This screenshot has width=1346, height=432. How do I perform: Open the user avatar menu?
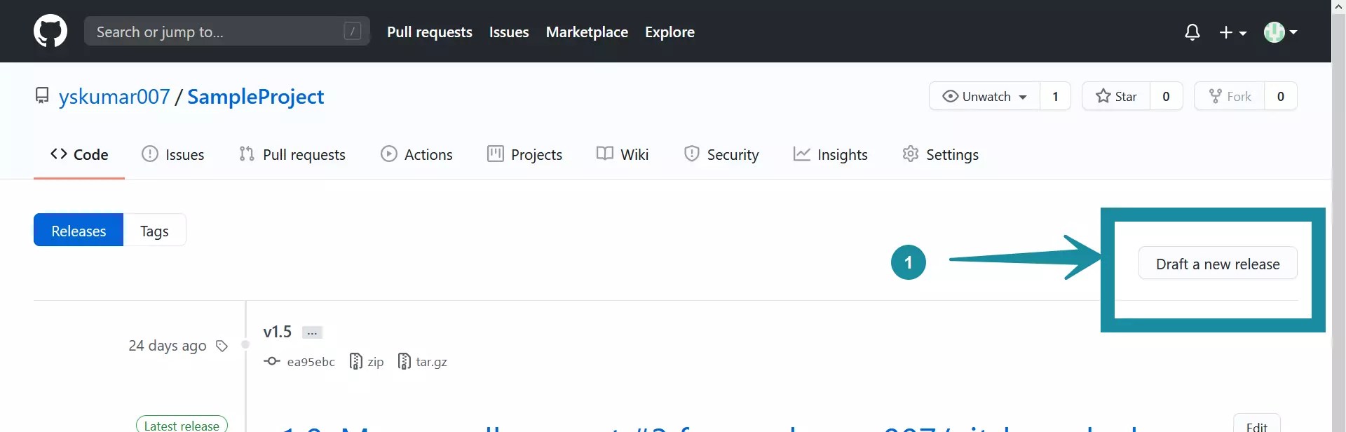click(1281, 32)
